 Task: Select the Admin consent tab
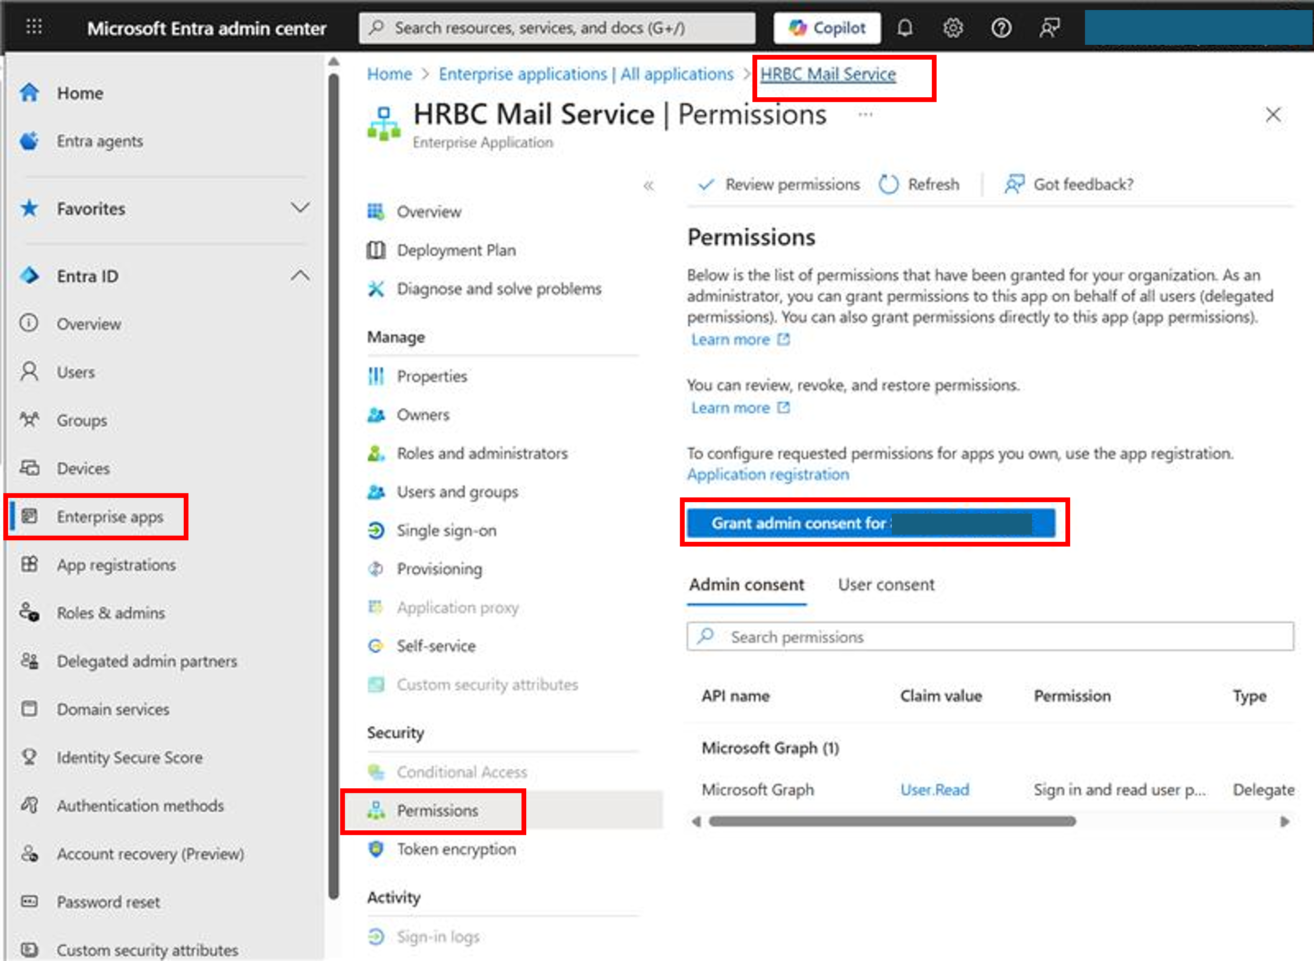746,585
